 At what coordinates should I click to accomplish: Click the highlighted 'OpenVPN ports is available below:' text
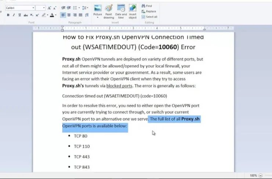pos(95,126)
